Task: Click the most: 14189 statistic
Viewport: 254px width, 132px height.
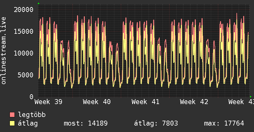Action: pyautogui.click(x=86, y=123)
